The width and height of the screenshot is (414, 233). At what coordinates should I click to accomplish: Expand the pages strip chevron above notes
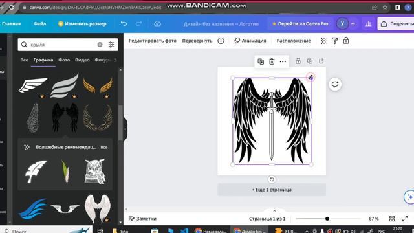coord(274,211)
